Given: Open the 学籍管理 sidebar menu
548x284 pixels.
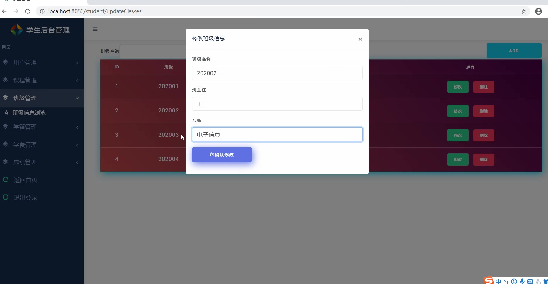Looking at the screenshot, I should [x=42, y=127].
